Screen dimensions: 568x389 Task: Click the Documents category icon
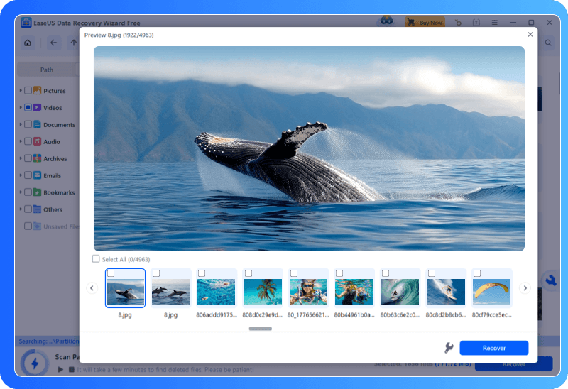pyautogui.click(x=37, y=125)
